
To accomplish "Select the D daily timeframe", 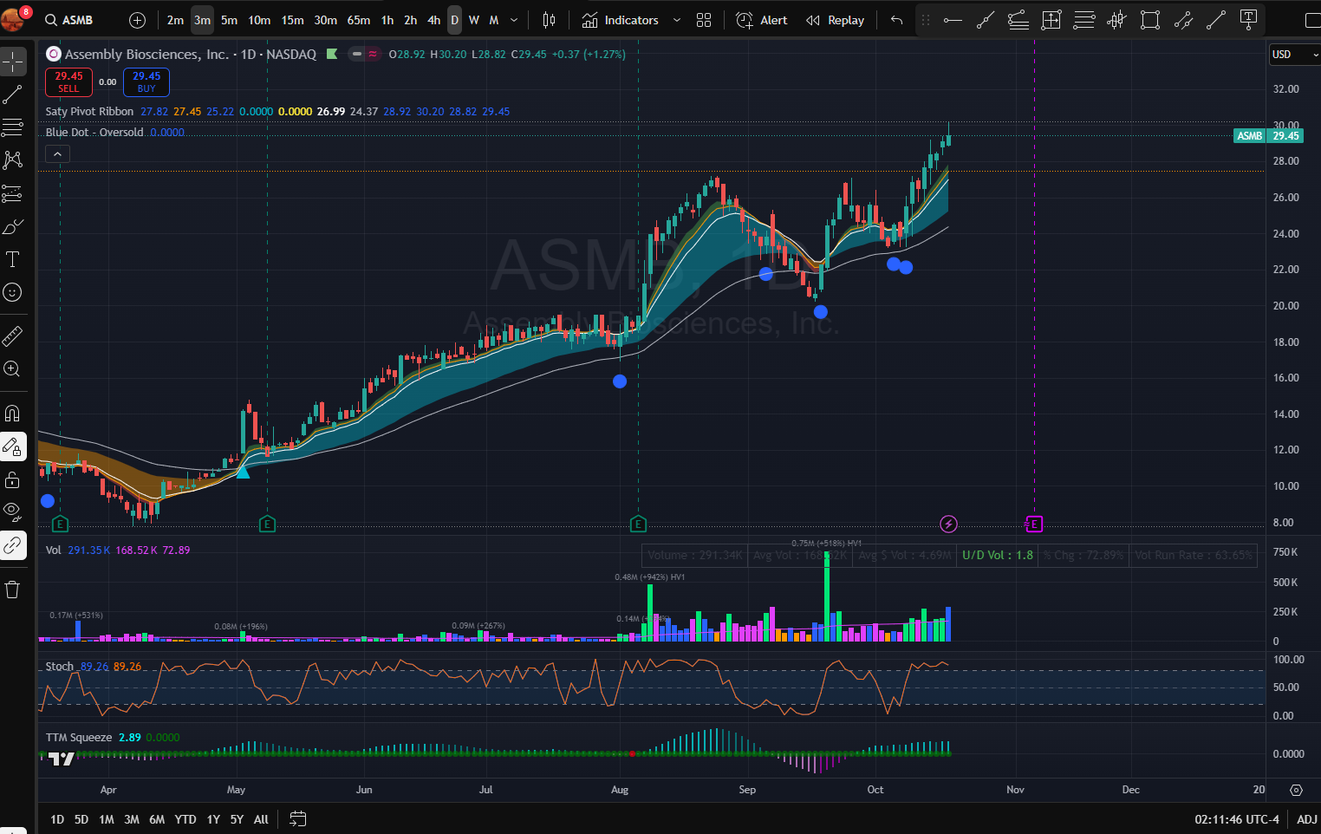I will (454, 20).
